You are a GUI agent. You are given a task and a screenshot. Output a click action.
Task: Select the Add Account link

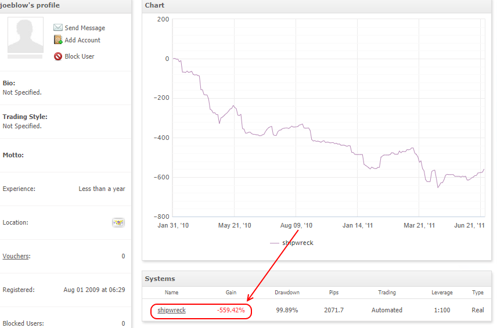point(82,40)
